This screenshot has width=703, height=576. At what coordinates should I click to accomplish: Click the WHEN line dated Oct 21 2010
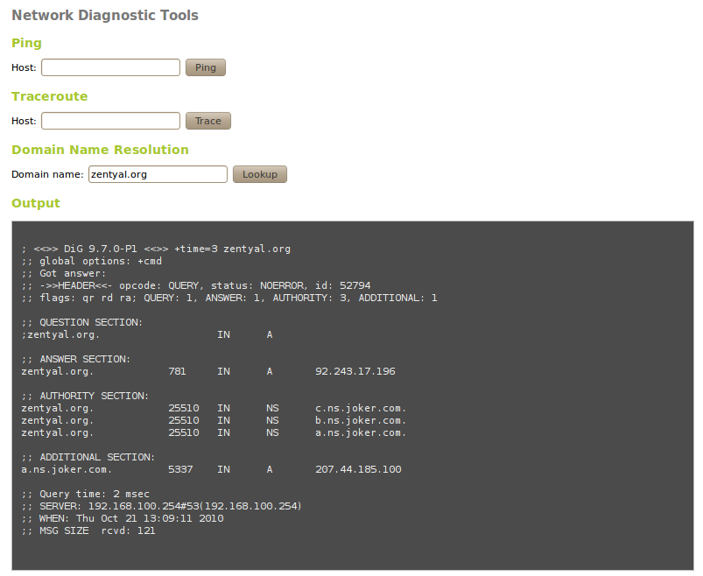[123, 518]
